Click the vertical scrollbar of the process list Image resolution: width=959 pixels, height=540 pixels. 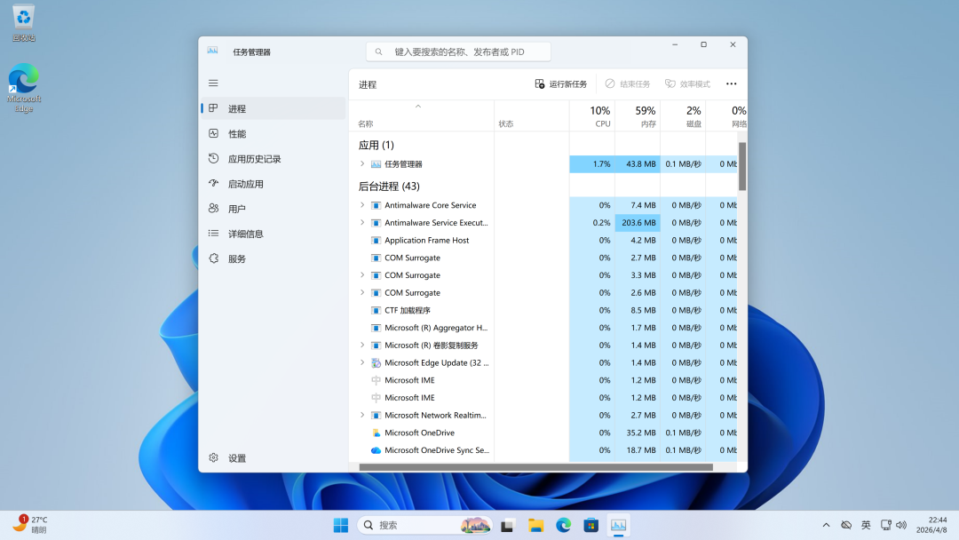742,166
